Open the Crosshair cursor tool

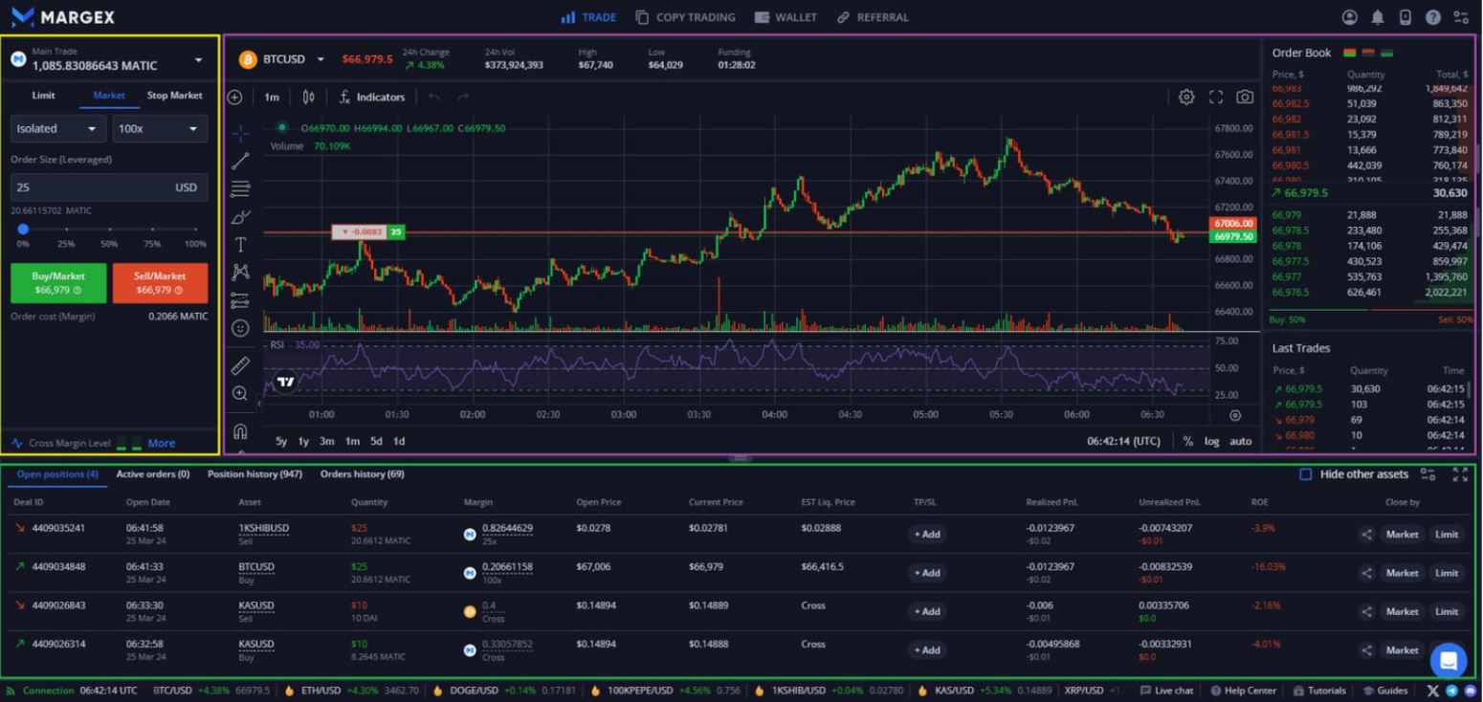(239, 134)
